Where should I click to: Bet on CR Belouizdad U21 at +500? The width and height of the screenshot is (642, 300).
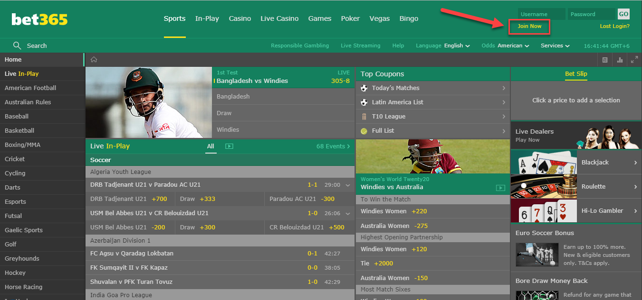[309, 227]
